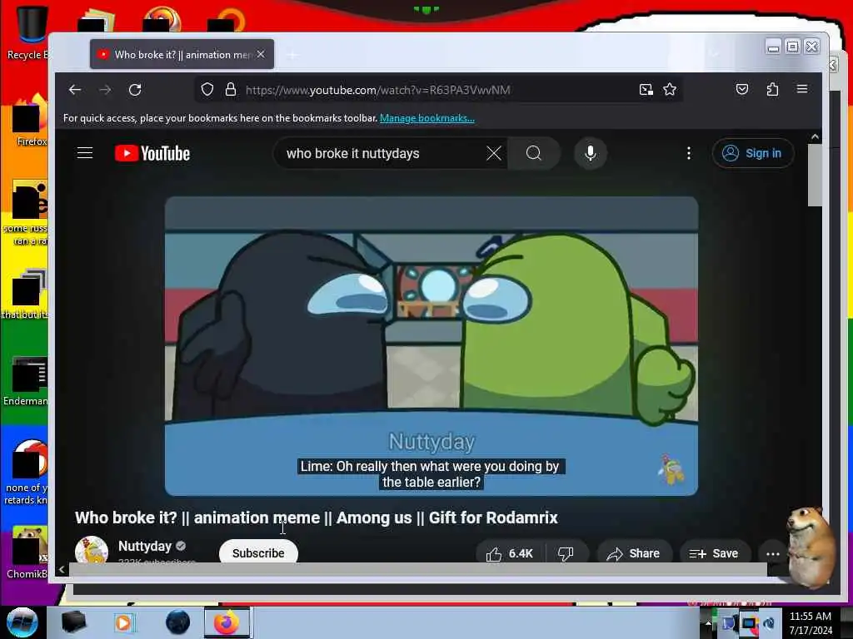Subscribe to the Nuttyday channel
853x639 pixels.
click(x=258, y=552)
